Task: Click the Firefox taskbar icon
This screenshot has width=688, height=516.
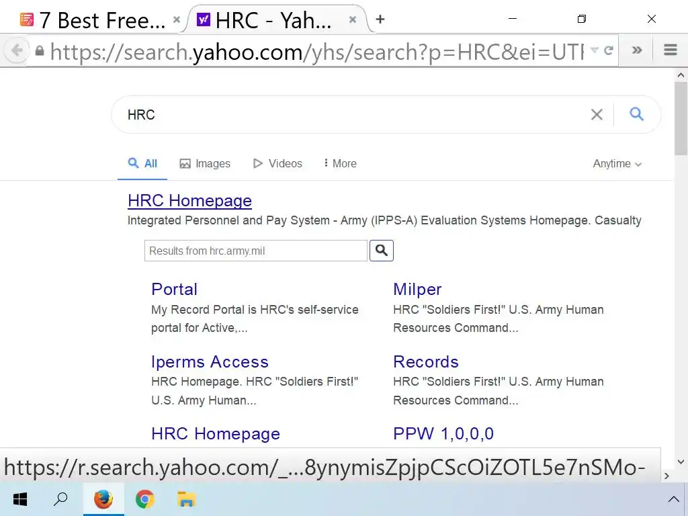Action: (x=103, y=499)
